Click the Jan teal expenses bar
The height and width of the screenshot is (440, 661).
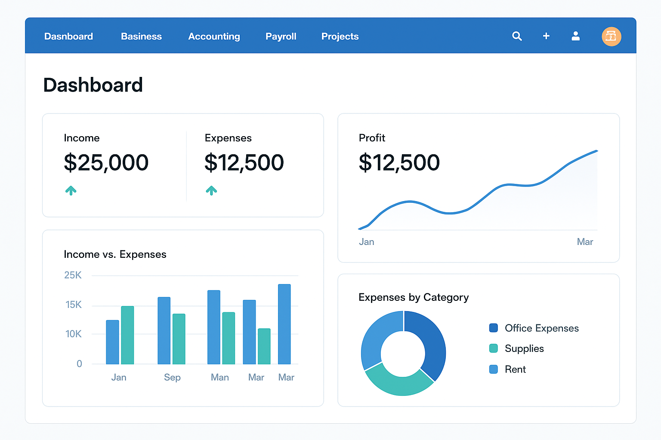click(x=127, y=335)
